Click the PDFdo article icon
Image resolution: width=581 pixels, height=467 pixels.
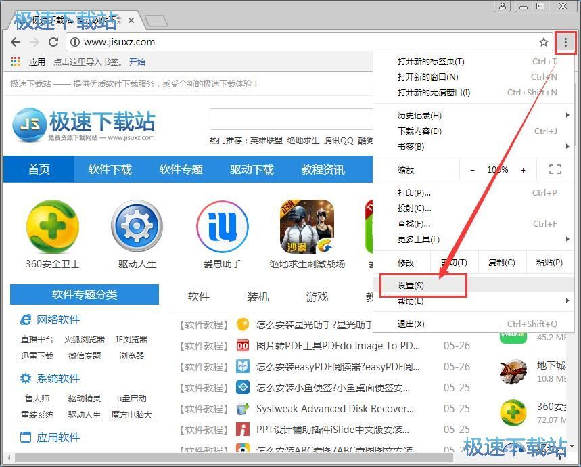[243, 346]
